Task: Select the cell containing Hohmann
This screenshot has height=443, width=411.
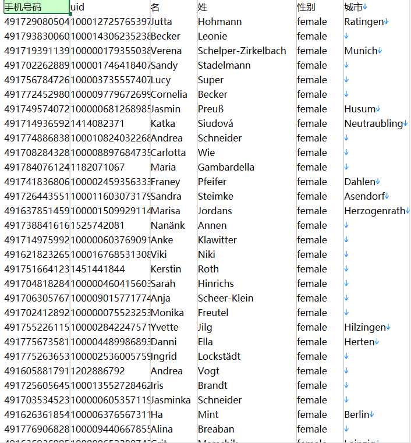Action: tap(247, 22)
